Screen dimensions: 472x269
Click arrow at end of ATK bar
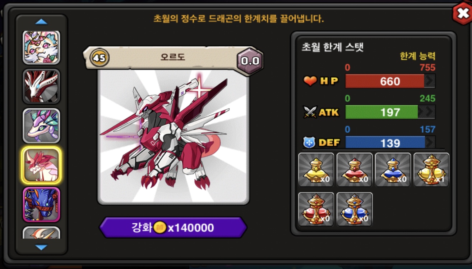[x=427, y=112]
